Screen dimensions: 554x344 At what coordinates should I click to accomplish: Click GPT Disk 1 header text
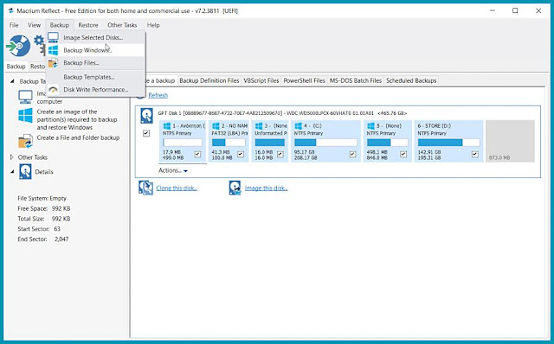coord(282,113)
